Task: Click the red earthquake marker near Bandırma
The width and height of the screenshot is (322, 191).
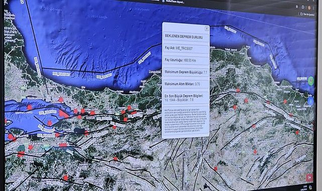Action: 11,137
